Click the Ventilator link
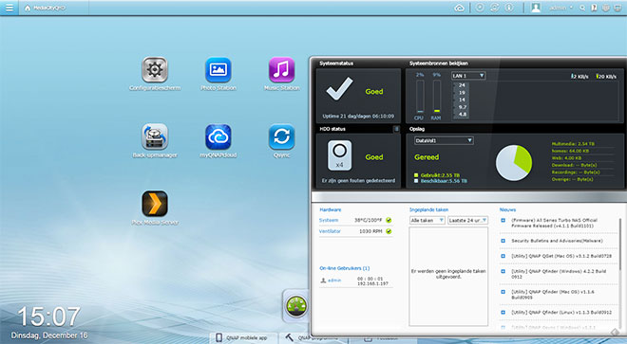 pos(330,231)
